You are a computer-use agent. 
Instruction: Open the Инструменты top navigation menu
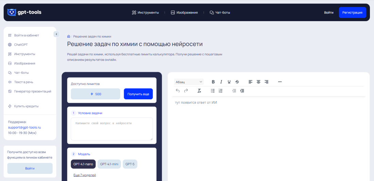(145, 12)
